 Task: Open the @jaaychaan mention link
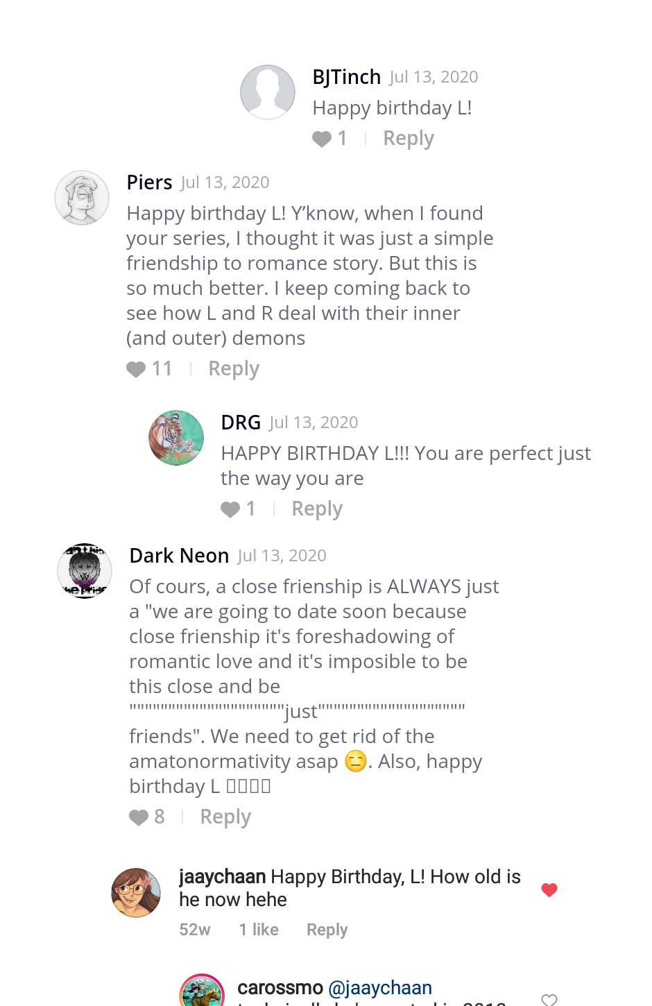tap(380, 987)
